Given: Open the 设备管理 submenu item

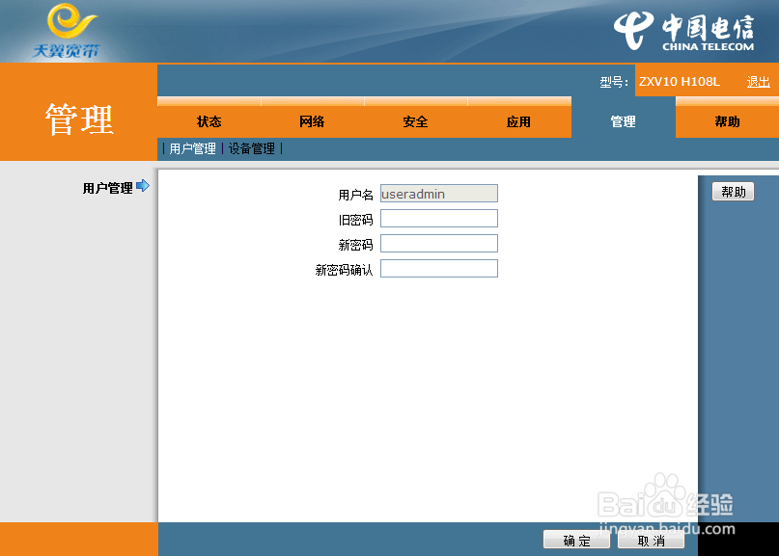Looking at the screenshot, I should point(251,148).
